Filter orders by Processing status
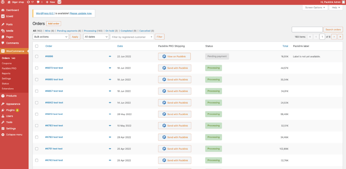The height and width of the screenshot is (169, 346). pyautogui.click(x=90, y=30)
